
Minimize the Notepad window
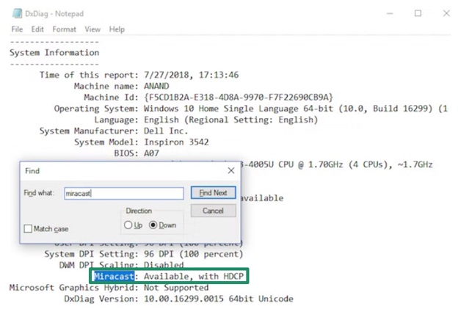click(390, 13)
